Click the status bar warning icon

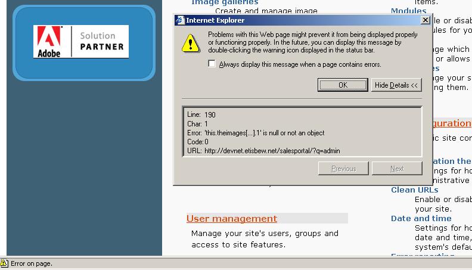click(4, 263)
